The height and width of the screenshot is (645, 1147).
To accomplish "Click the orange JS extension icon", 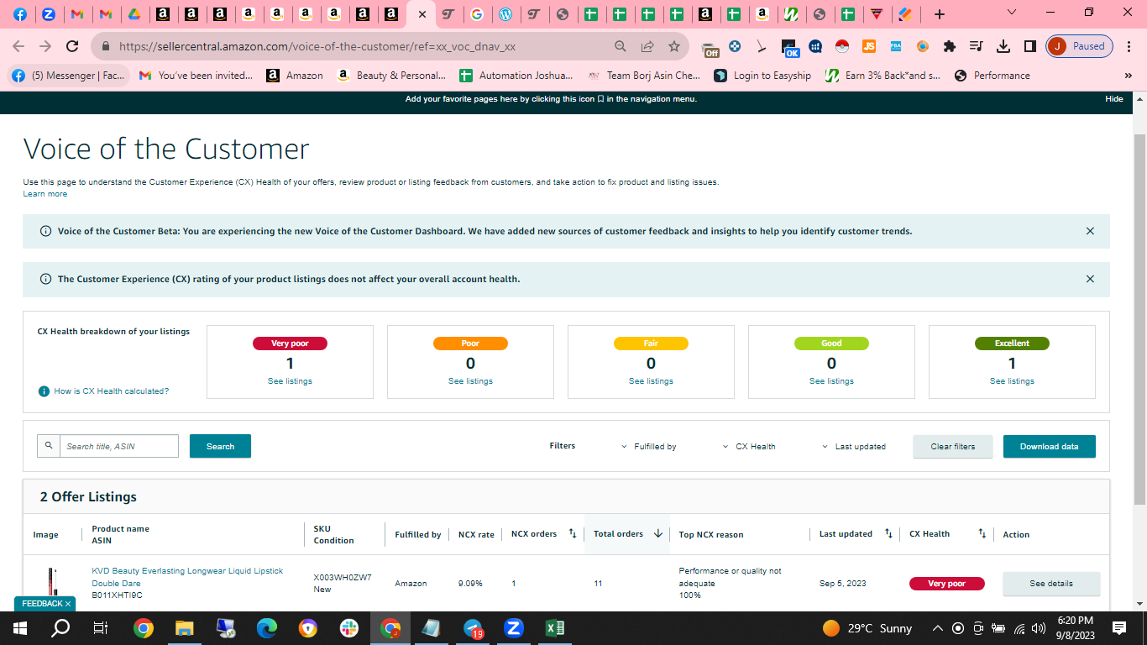I will point(869,47).
